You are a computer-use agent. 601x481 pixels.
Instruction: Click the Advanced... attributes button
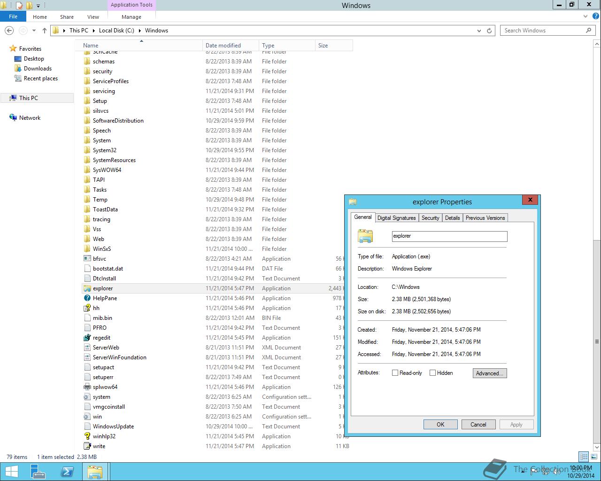coord(490,373)
